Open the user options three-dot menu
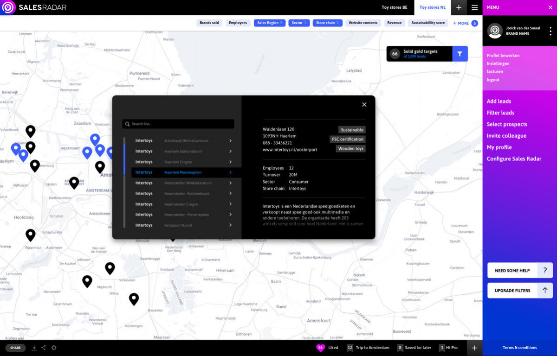 [x=551, y=31]
